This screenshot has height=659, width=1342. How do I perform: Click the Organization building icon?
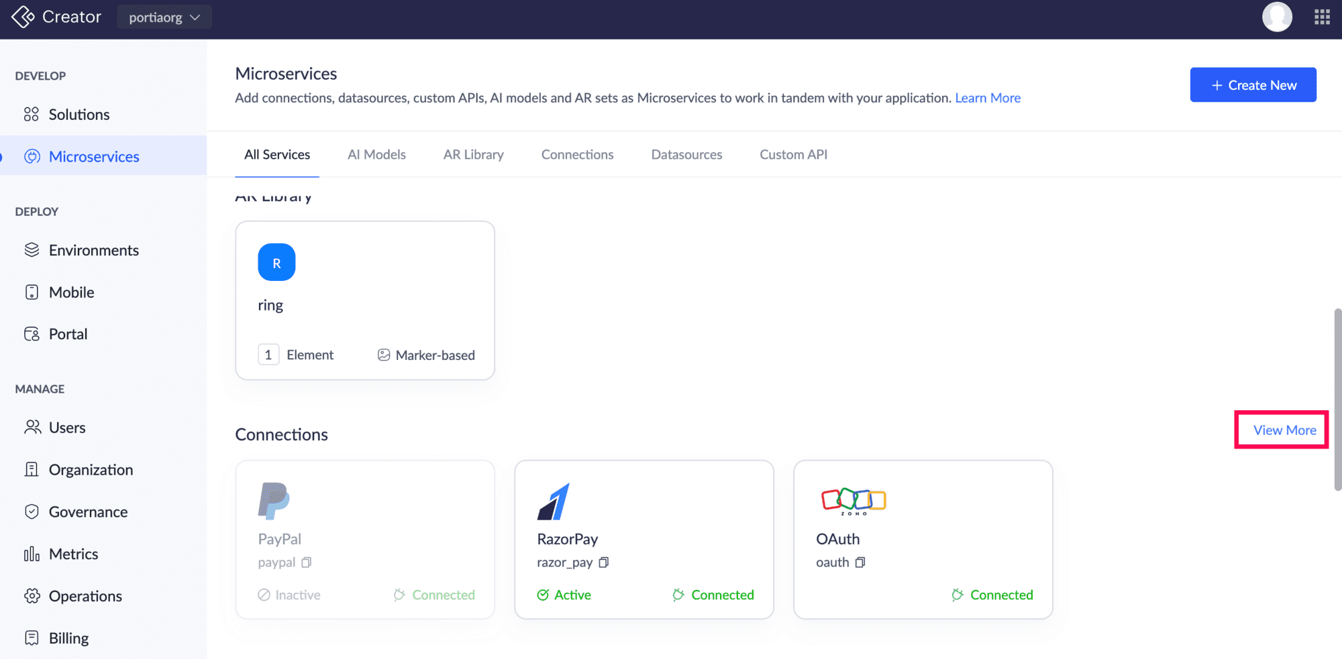32,469
